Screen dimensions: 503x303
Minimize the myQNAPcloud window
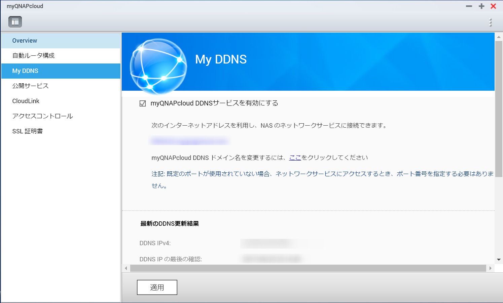pyautogui.click(x=469, y=6)
